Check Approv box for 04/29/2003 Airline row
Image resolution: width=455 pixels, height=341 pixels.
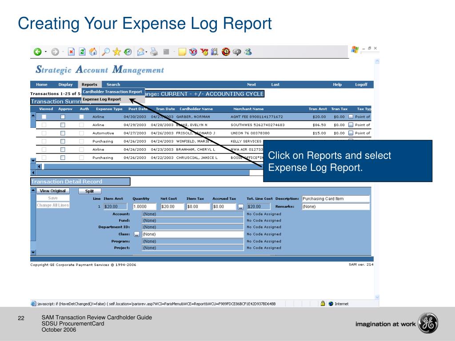point(63,125)
